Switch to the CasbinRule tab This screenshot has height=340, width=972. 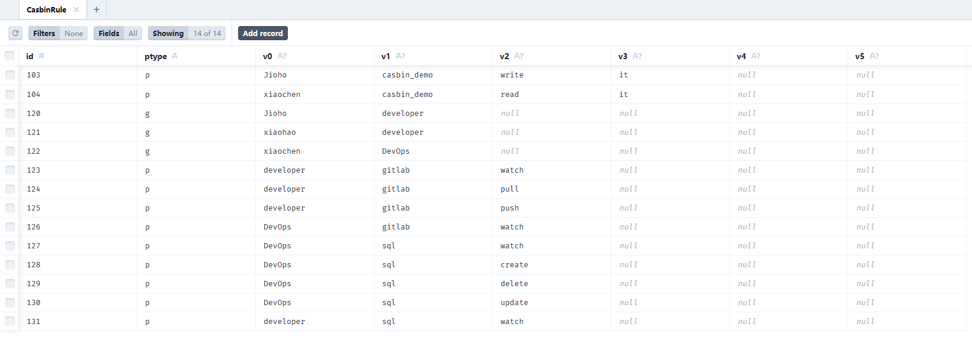[x=46, y=9]
